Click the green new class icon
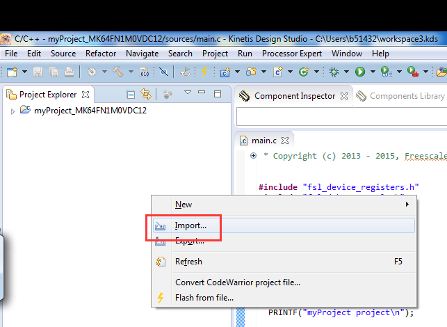 [304, 72]
